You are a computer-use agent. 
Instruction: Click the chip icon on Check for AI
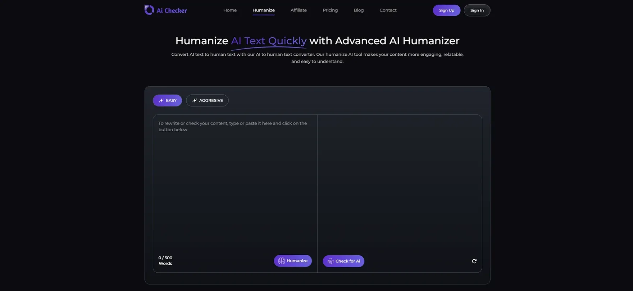point(330,261)
